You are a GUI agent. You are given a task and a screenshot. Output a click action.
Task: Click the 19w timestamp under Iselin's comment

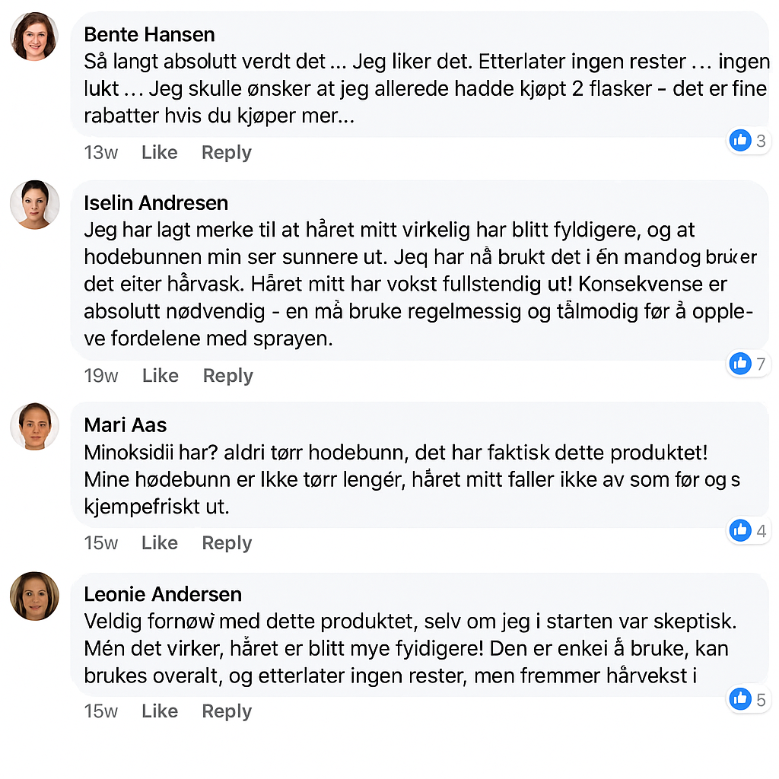pos(101,376)
